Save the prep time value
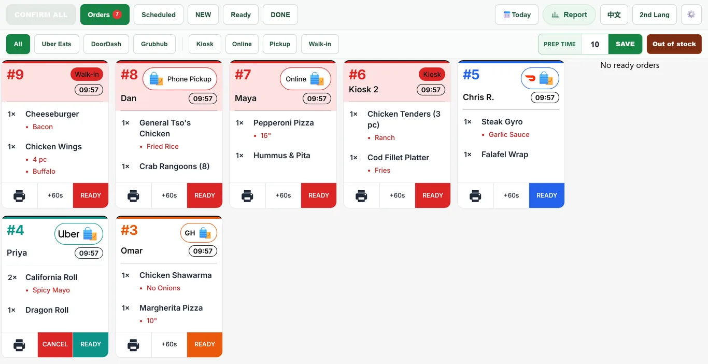The width and height of the screenshot is (708, 364). (x=625, y=44)
